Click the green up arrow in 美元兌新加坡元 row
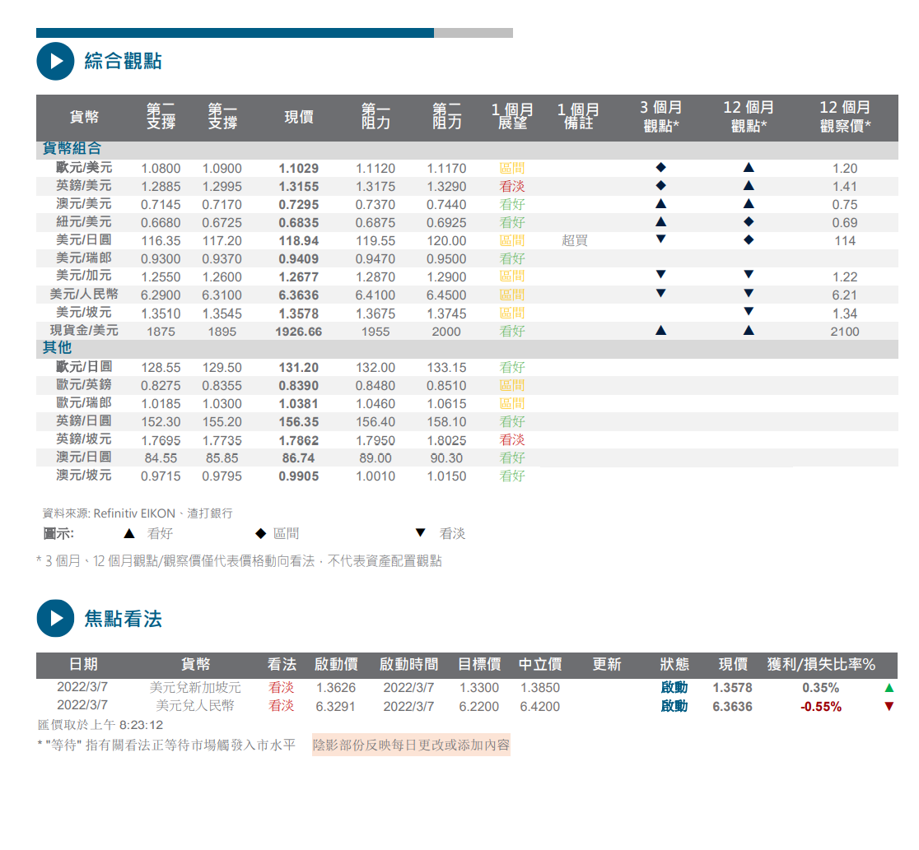 pyautogui.click(x=889, y=688)
